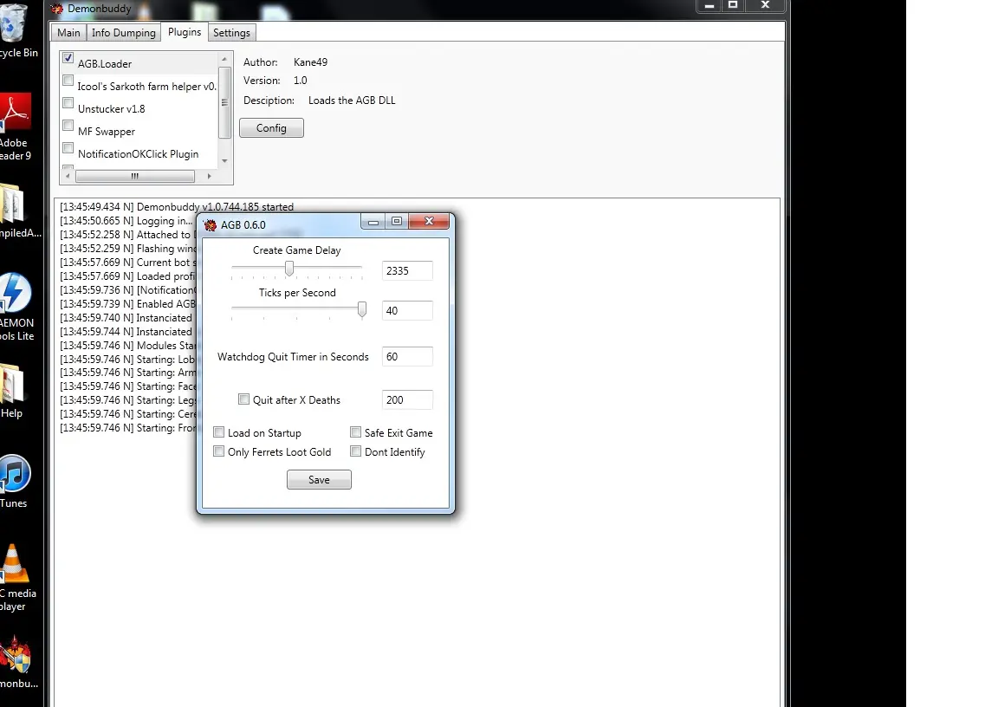Enable Quit after X Deaths checkbox
This screenshot has width=998, height=707.
[243, 399]
